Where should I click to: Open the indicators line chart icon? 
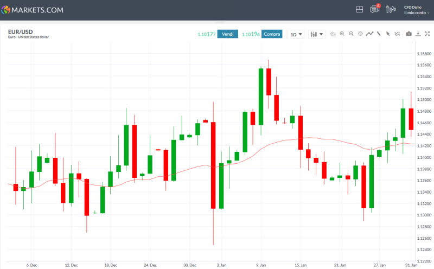pos(369,34)
